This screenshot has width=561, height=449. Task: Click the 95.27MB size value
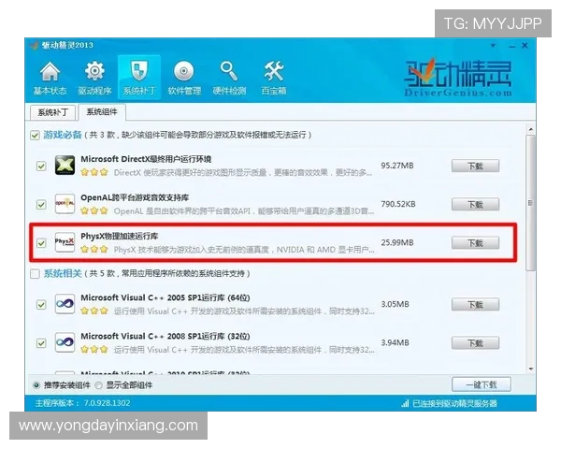tap(397, 166)
